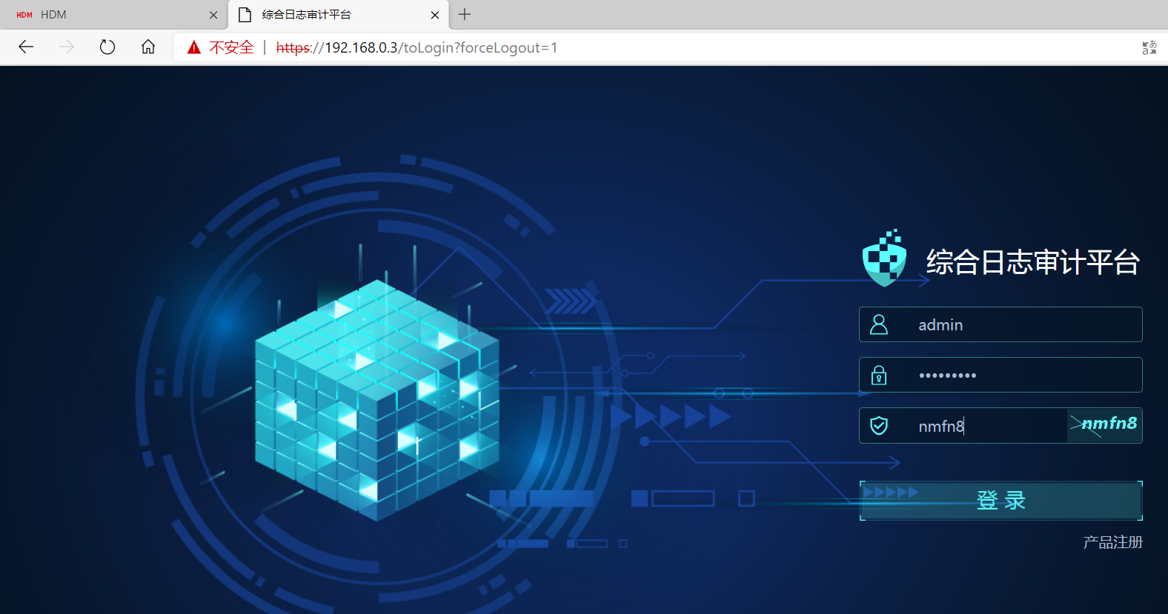Image resolution: width=1168 pixels, height=614 pixels.
Task: Select the 综合日志审计平台 browser tab
Action: 338,15
